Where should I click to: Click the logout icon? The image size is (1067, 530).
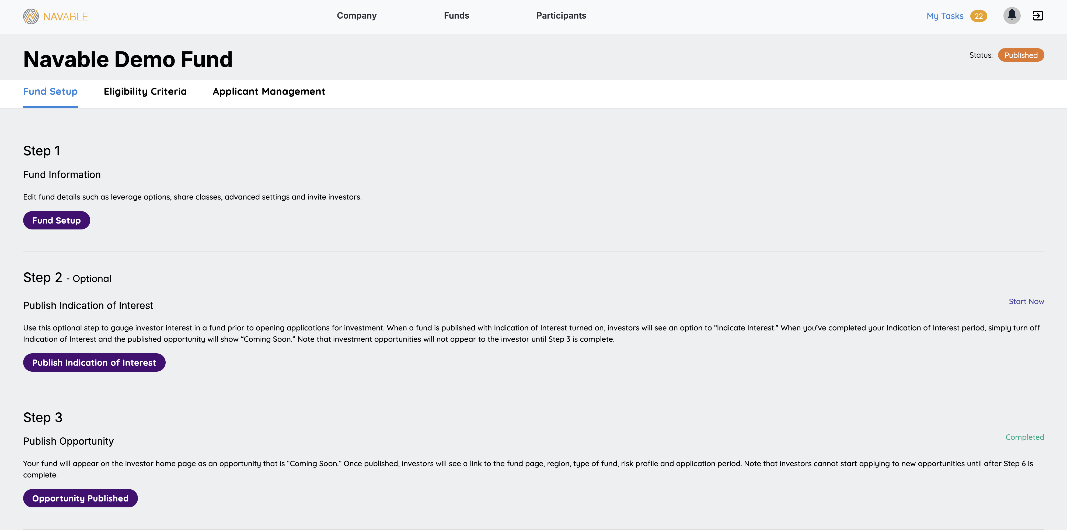(1038, 16)
